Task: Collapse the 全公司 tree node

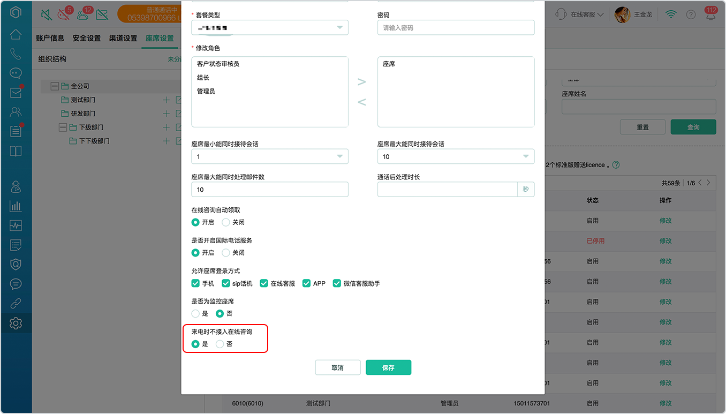Action: pos(55,86)
